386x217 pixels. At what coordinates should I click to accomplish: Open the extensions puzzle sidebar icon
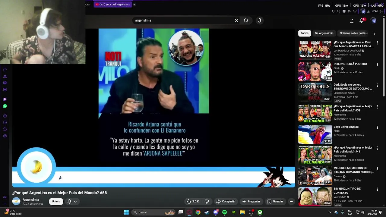[5, 129]
